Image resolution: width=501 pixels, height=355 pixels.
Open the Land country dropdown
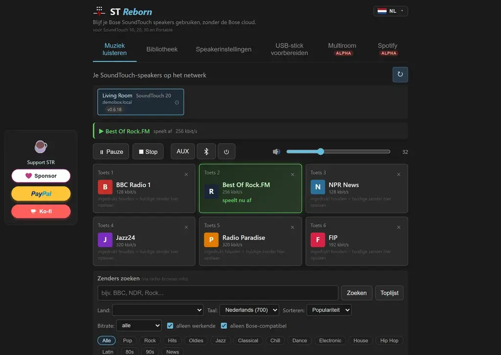coord(158,310)
